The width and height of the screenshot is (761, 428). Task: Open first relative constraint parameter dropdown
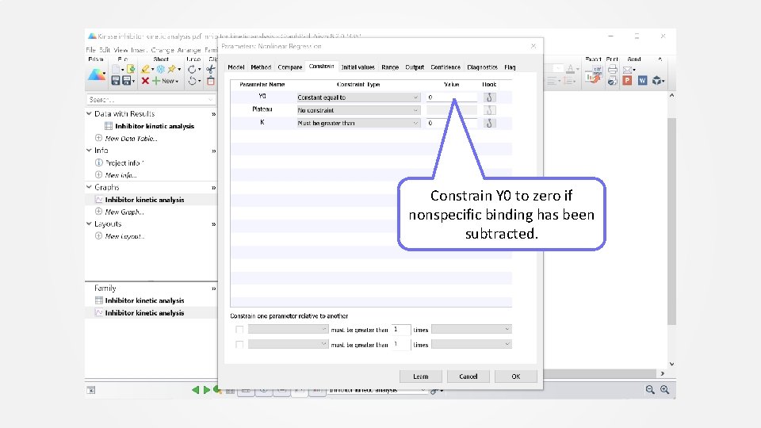pyautogui.click(x=288, y=330)
